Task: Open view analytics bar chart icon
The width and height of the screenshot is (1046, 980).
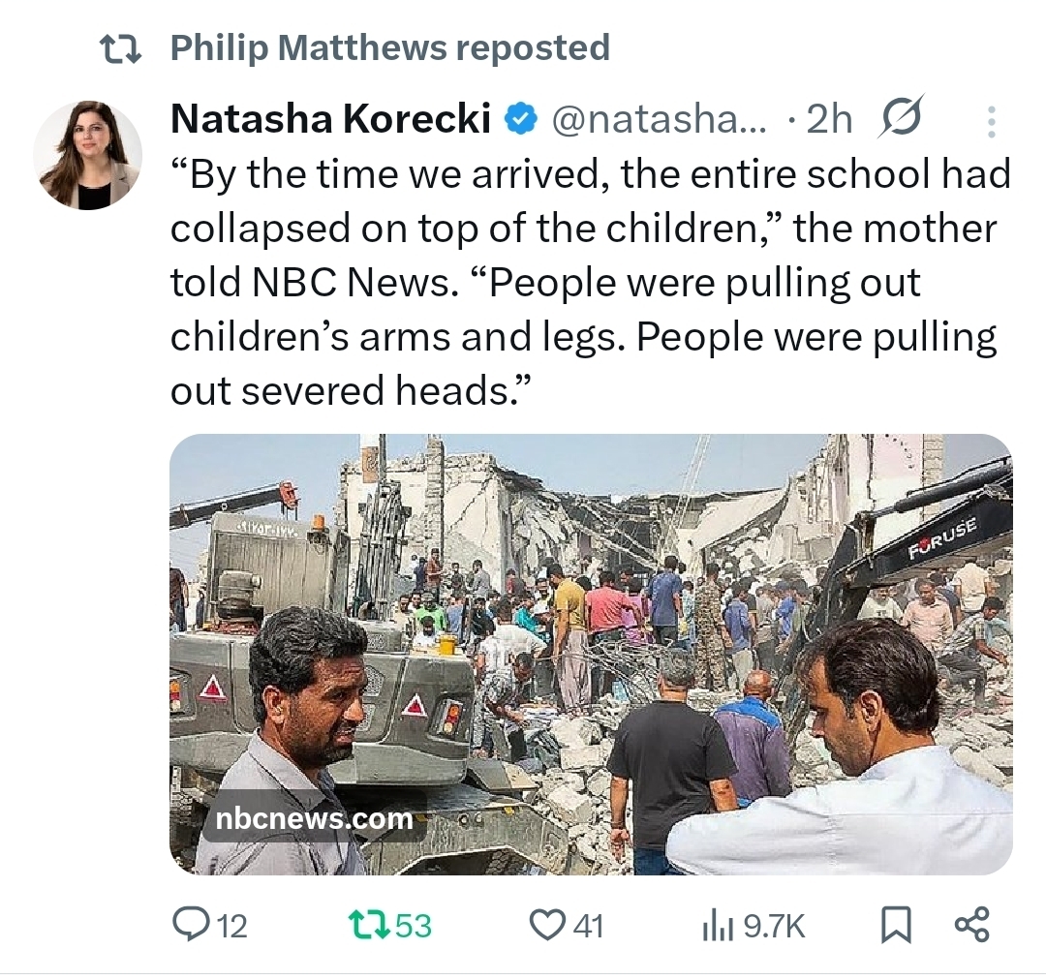Action: click(717, 927)
